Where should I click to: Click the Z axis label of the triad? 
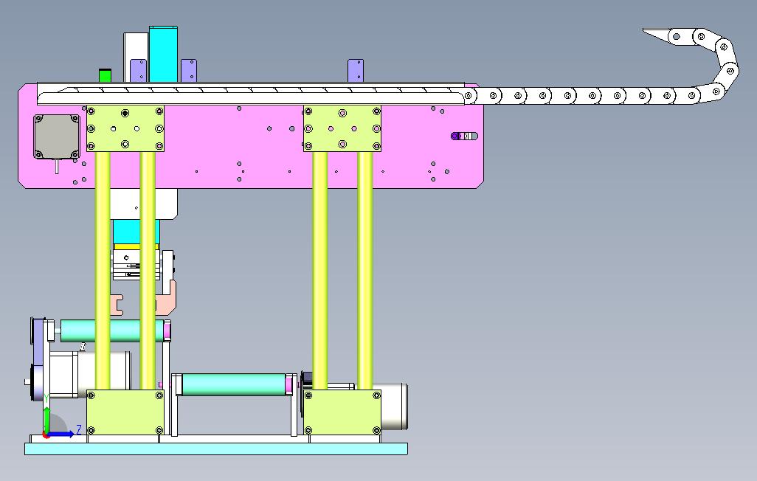tap(79, 430)
